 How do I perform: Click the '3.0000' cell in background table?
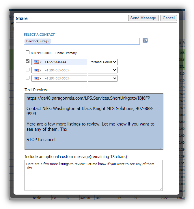coord(85,198)
